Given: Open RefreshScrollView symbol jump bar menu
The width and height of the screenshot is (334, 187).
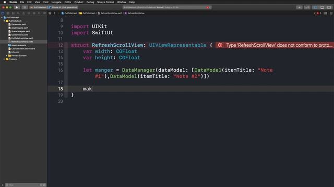Looking at the screenshot, I should tap(135, 13).
